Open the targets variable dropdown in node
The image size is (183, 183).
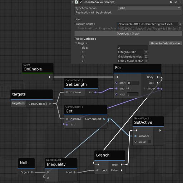18,103
